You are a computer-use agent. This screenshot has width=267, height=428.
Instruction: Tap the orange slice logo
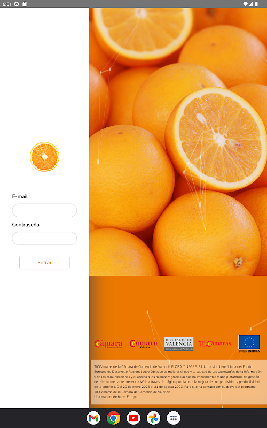point(44,157)
